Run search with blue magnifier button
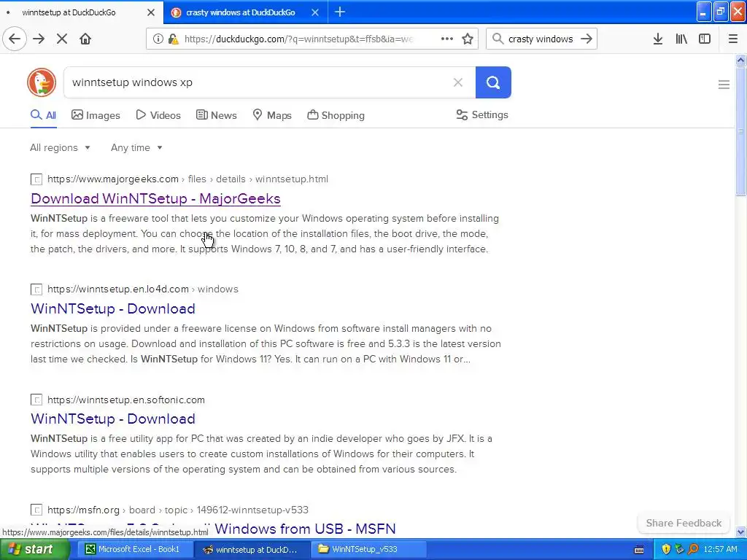747x560 pixels. [493, 82]
